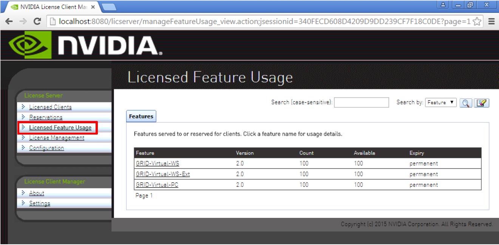Open the GRID-Virtual-PC feature link

click(x=157, y=185)
